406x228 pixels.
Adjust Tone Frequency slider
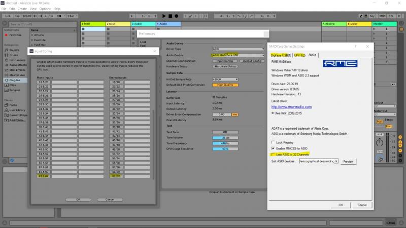click(x=225, y=143)
